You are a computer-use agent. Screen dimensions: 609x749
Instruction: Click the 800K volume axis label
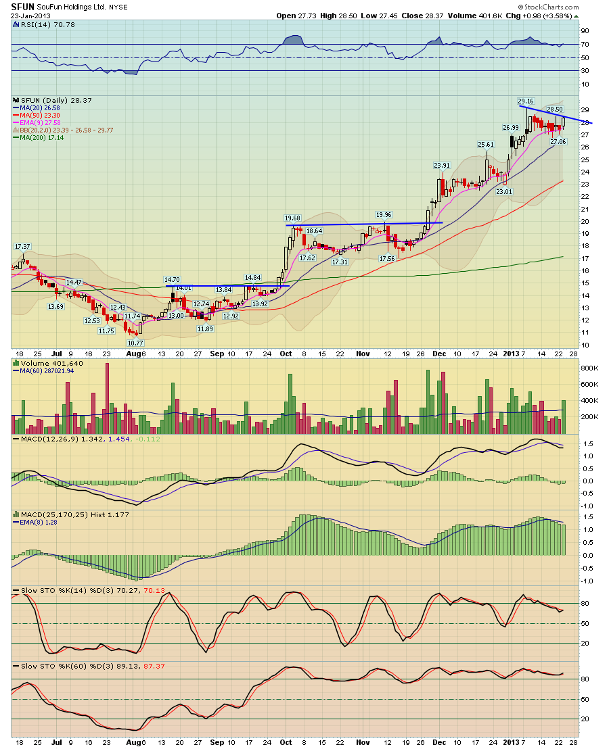point(589,368)
